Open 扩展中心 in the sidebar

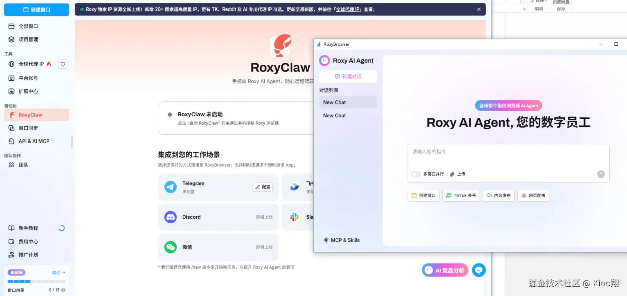pos(37,91)
